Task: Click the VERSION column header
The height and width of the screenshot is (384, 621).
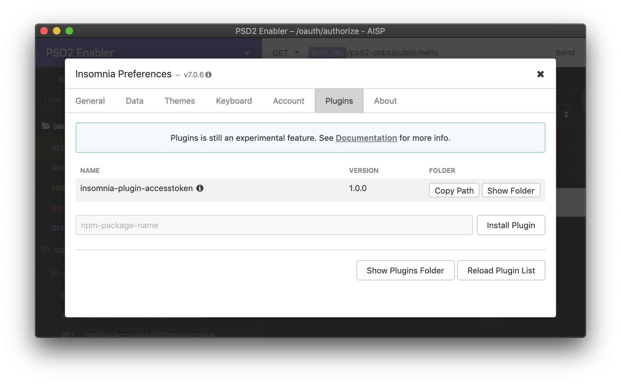Action: tap(364, 170)
